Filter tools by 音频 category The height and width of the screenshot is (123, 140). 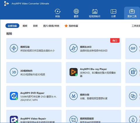[x=35, y=26]
